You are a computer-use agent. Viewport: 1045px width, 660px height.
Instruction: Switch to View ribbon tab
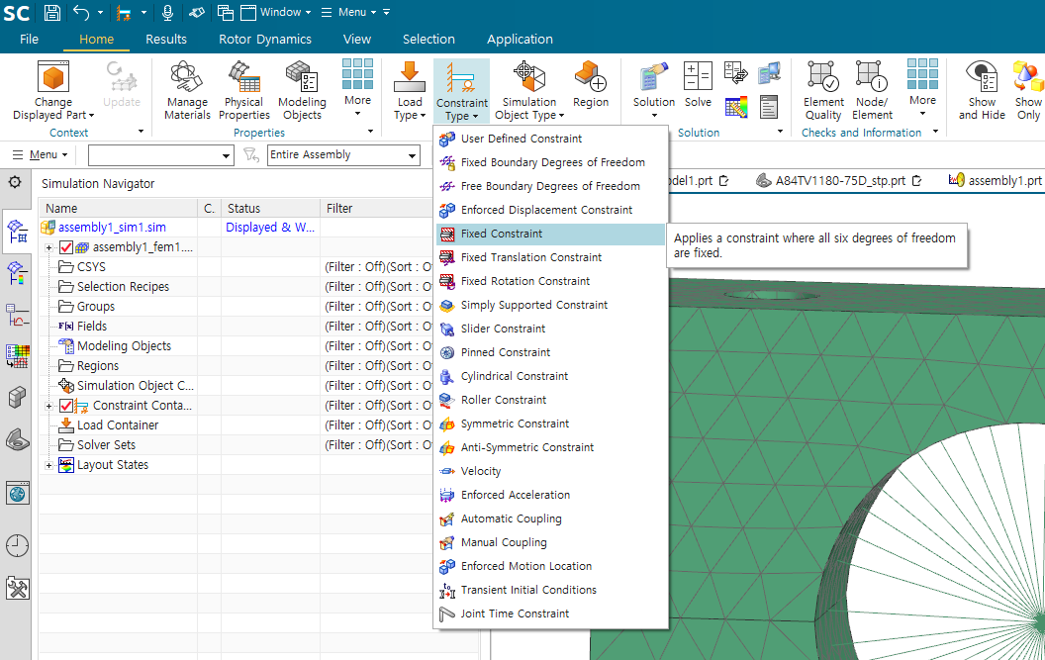click(357, 40)
